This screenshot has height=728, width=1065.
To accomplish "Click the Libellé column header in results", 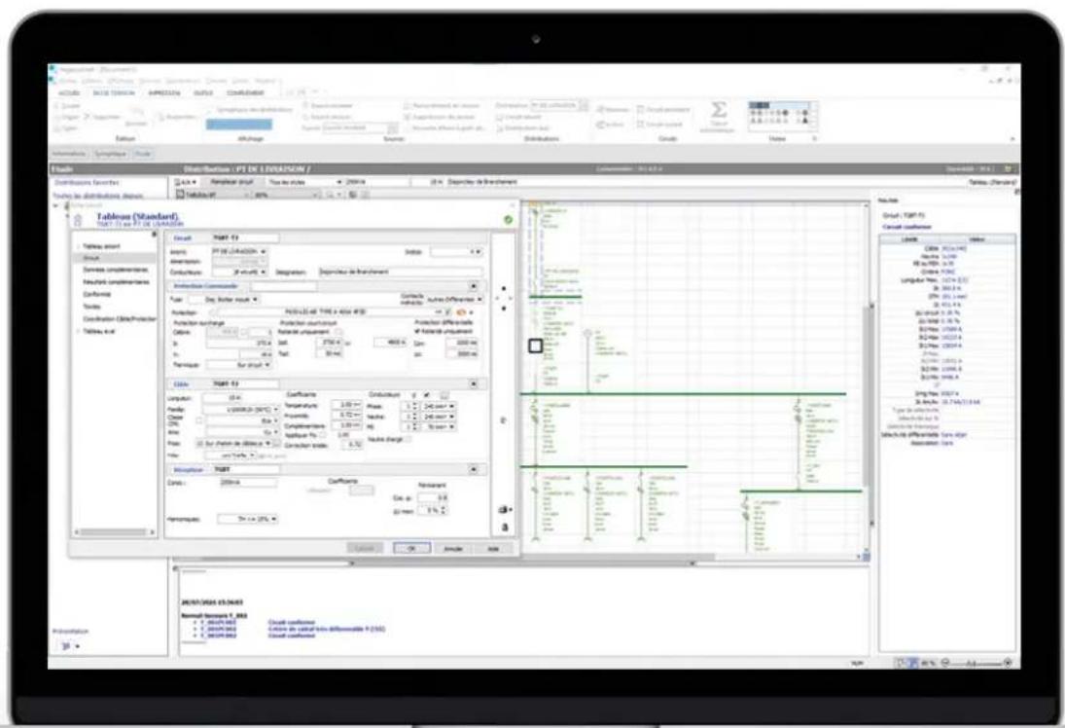I will tap(909, 239).
